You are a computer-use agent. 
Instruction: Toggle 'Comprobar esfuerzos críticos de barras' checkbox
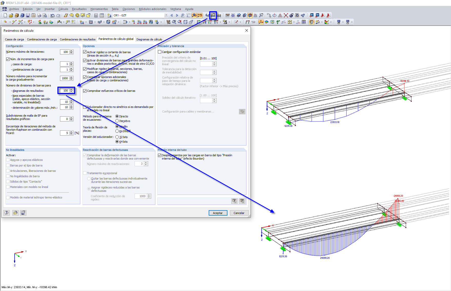85,91
